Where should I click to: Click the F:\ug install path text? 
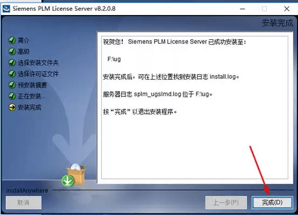[x=114, y=59]
